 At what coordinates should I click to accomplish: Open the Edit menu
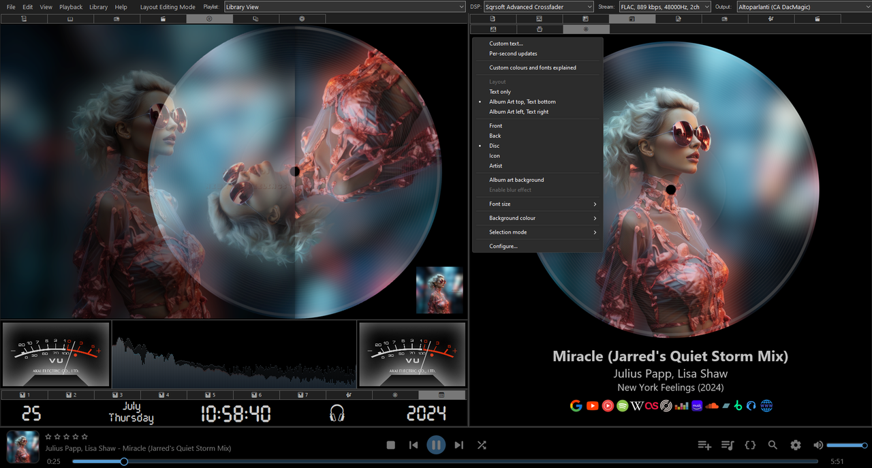[x=27, y=7]
